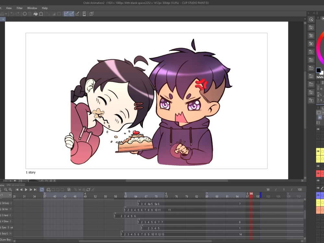Click the end frame field showing 100

pos(300,190)
